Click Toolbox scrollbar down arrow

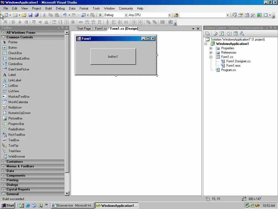pyautogui.click(x=67, y=193)
